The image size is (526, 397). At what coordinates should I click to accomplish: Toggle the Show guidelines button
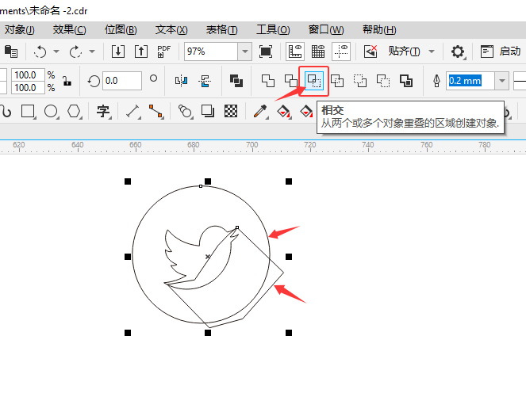[341, 52]
